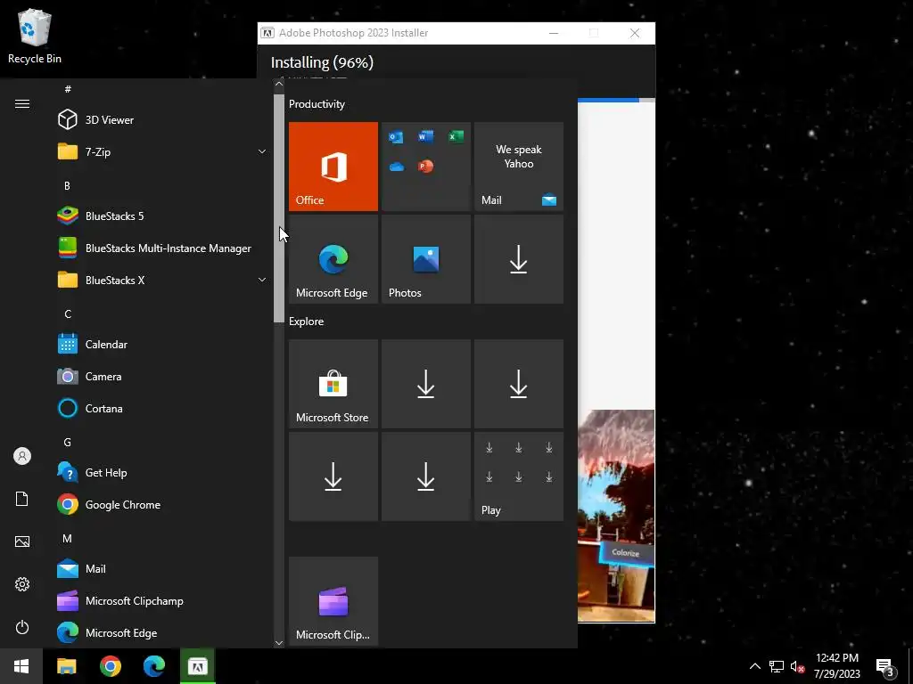Viewport: 913px width, 684px height.
Task: Click the # letter header in app list
Action: point(68,89)
